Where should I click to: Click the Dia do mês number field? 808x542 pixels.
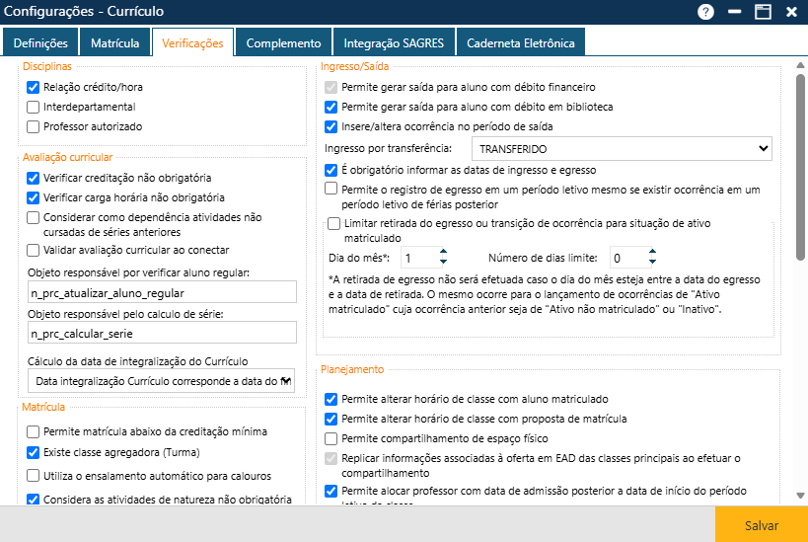coord(419,258)
